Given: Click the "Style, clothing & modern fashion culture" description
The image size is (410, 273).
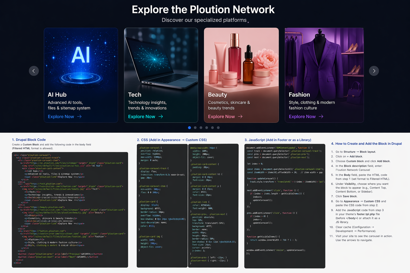Looking at the screenshot, I should [x=312, y=105].
